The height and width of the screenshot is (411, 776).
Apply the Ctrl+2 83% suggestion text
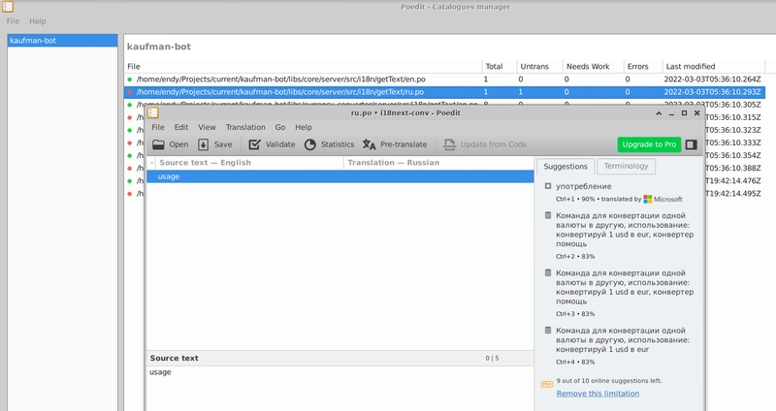point(625,230)
